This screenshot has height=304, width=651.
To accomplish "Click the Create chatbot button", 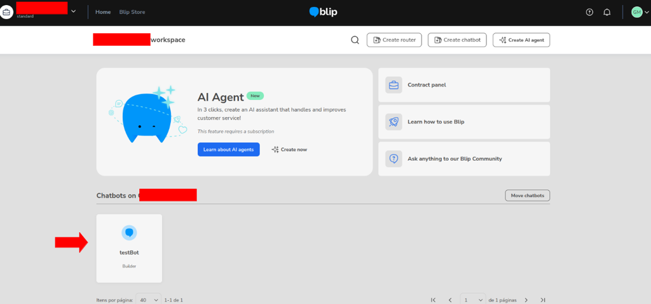I will coord(456,40).
